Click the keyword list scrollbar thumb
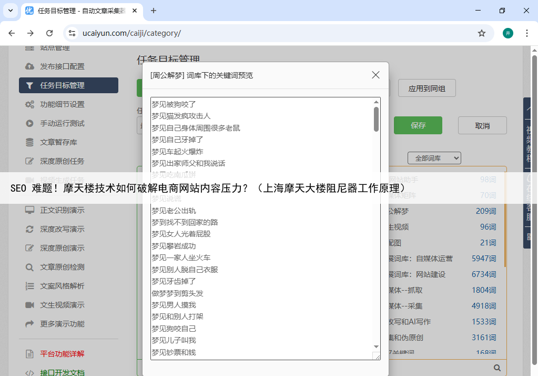Viewport: 538px width, 376px height. tap(376, 119)
